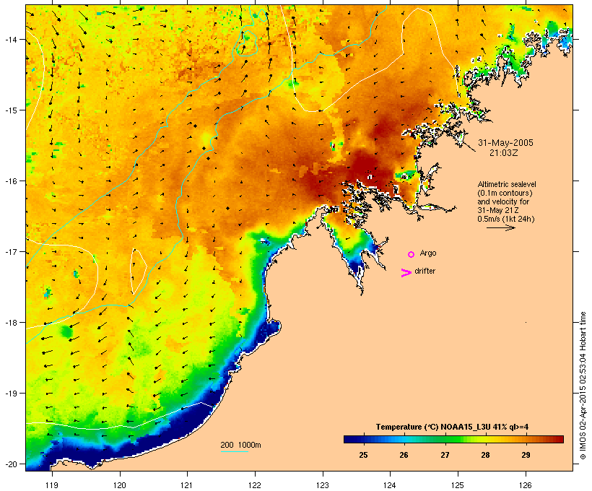Viewport: 592px width, 491px height.
Task: Click the longitude label 121
Action: [187, 485]
